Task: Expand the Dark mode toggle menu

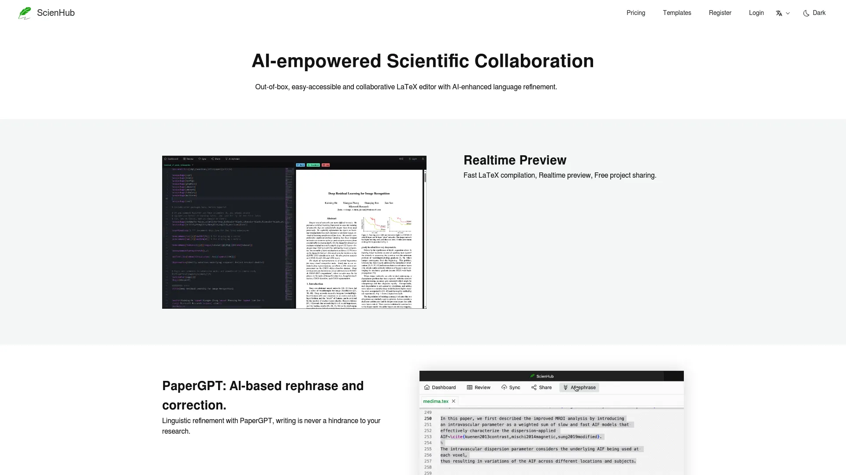Action: (x=814, y=13)
